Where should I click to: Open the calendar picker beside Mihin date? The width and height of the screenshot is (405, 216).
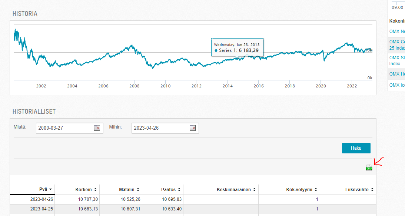[193, 128]
